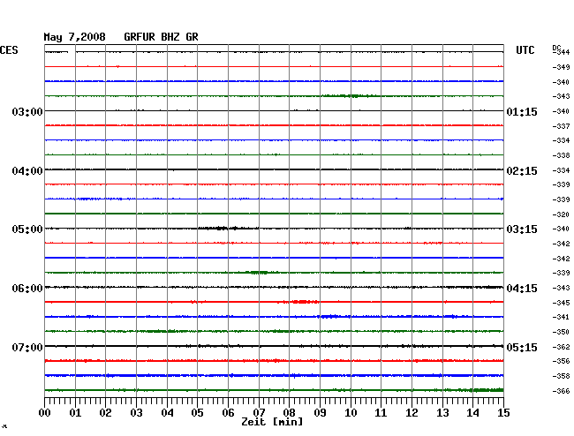This screenshot has height=436, width=574.
Task: Click minute tick label "08" on the axis
Action: [x=289, y=412]
